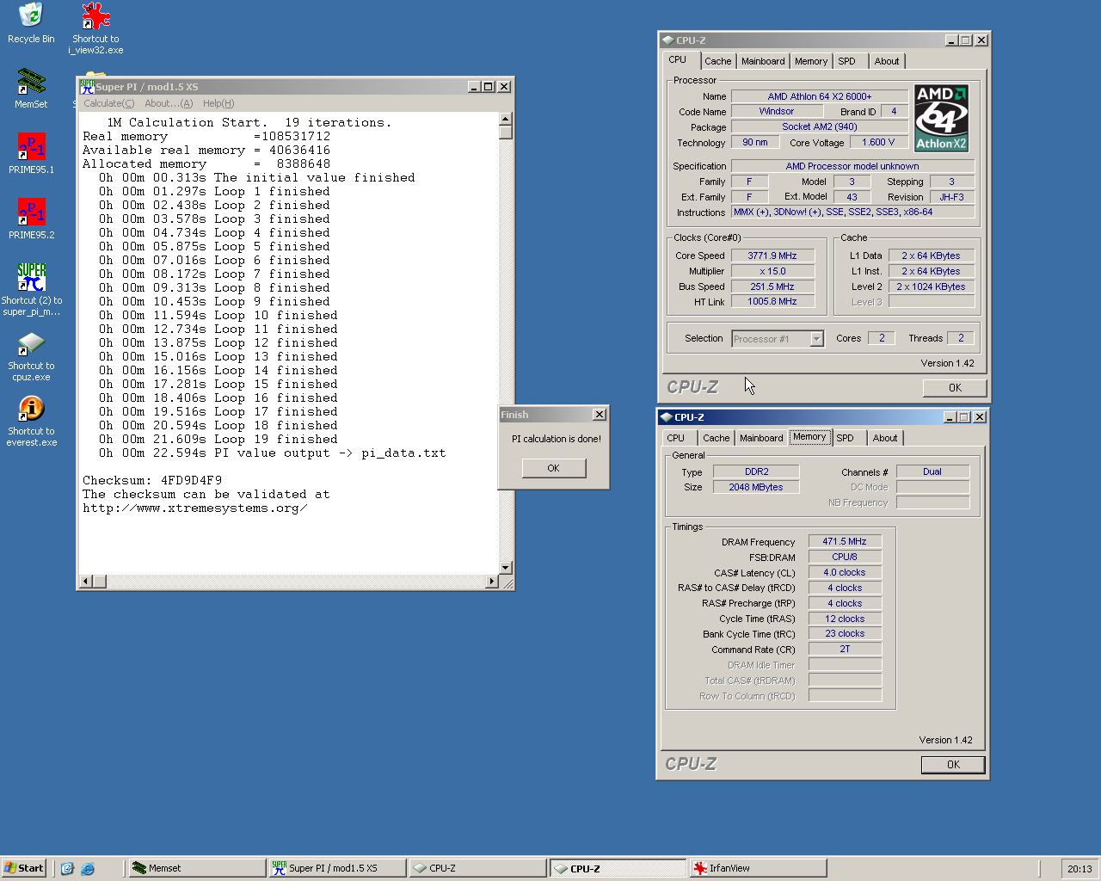The height and width of the screenshot is (881, 1101).
Task: Click Super PI horizontal scrollbar right arrow
Action: 492,582
